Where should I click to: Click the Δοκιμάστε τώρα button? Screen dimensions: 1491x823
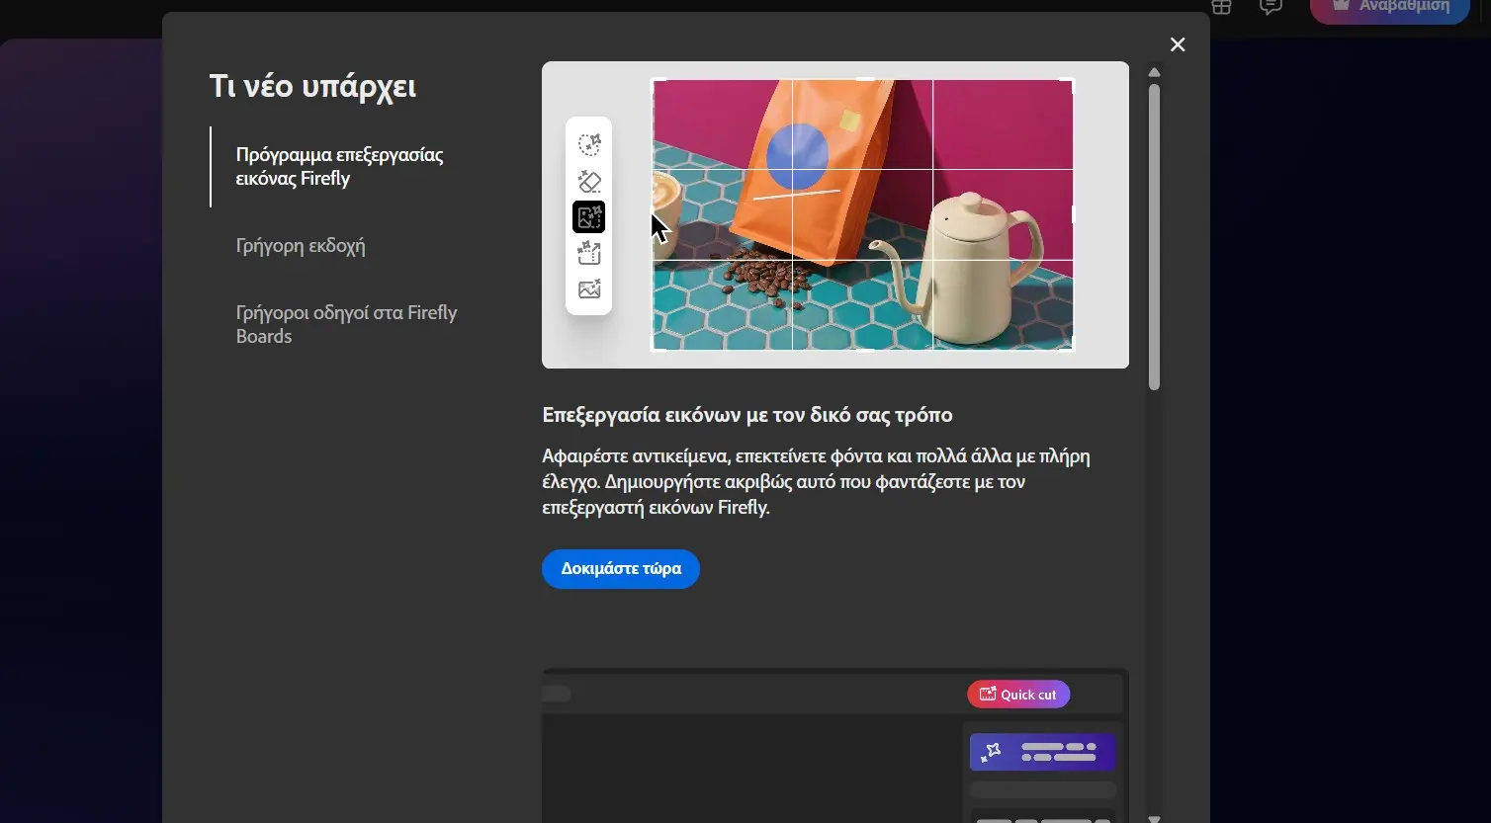coord(620,568)
